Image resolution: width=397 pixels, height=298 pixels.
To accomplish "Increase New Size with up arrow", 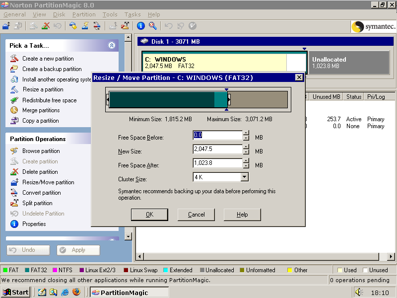I will [x=246, y=147].
